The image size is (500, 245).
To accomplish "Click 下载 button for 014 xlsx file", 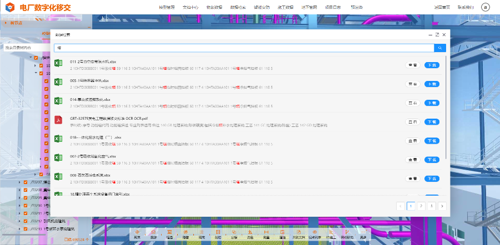I will point(432,103).
